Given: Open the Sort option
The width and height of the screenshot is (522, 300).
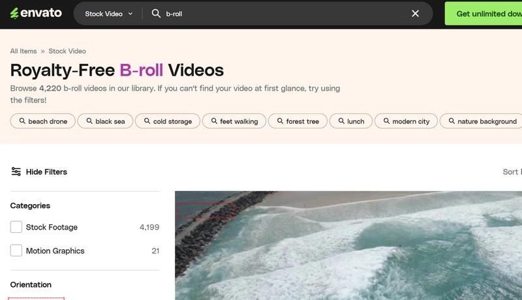Looking at the screenshot, I should point(512,172).
